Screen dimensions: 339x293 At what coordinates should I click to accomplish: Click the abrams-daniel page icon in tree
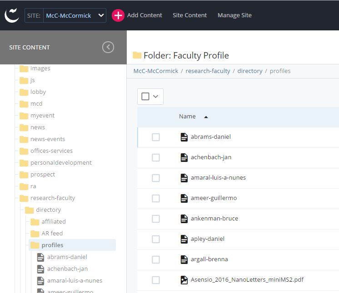click(x=40, y=257)
